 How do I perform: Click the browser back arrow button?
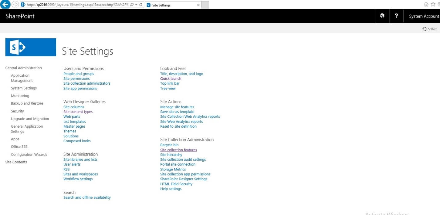tap(6, 4)
